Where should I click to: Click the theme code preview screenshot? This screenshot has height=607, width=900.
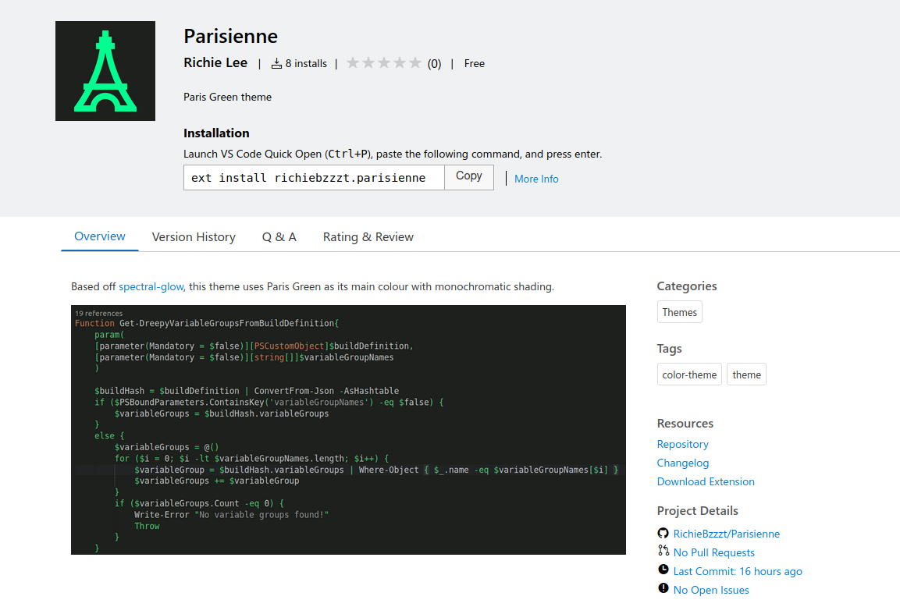348,430
